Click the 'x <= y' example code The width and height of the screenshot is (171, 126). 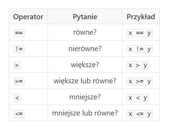click(140, 114)
